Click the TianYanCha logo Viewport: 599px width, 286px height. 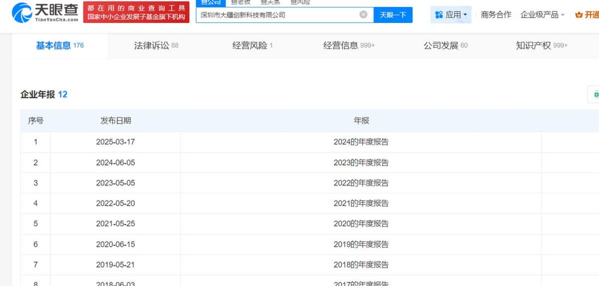point(45,12)
